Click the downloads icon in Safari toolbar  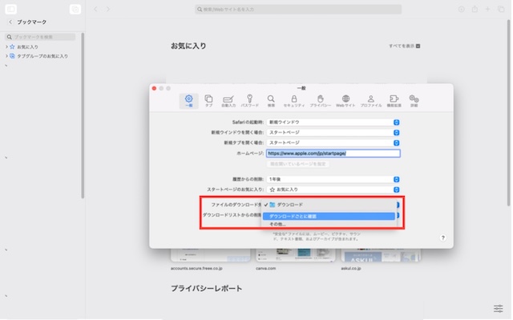(462, 9)
